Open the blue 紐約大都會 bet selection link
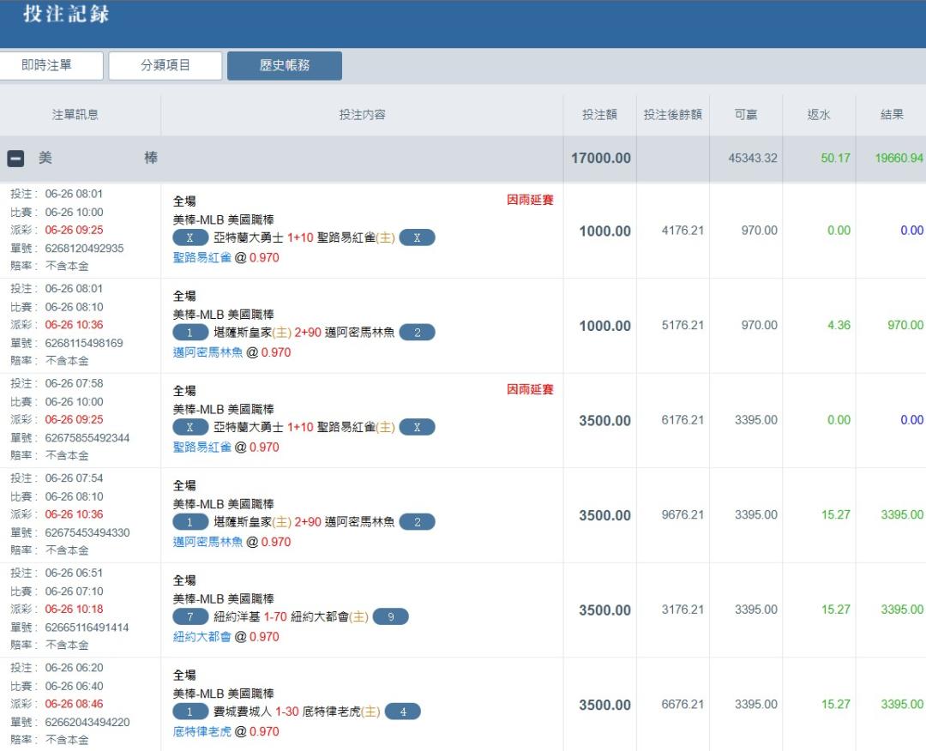The image size is (926, 751). [202, 637]
